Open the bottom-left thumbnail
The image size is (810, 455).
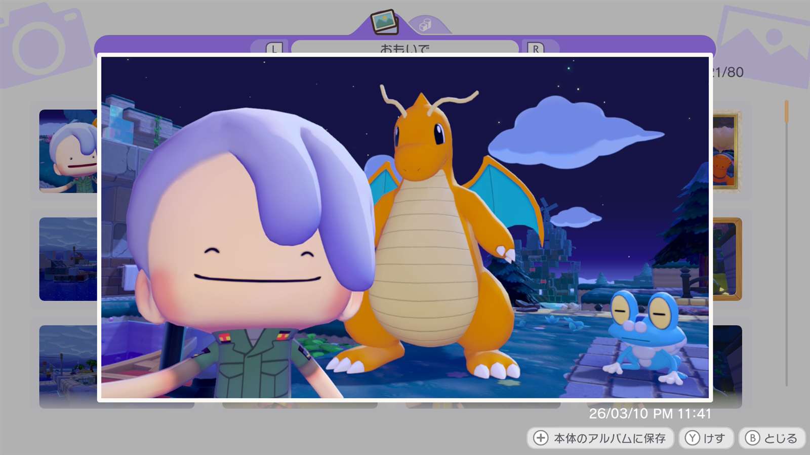click(68, 363)
